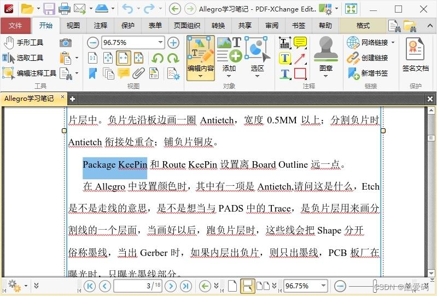
Task: Go to previous page arrow
Action: [105, 286]
